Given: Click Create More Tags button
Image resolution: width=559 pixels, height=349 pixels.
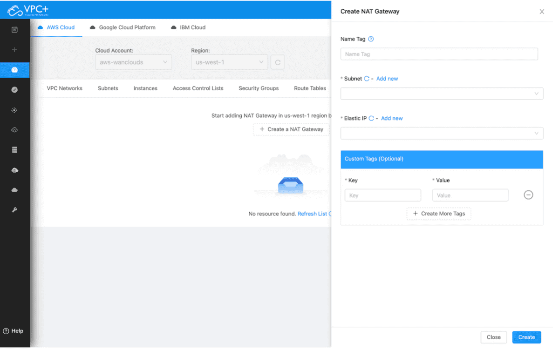Looking at the screenshot, I should pyautogui.click(x=439, y=214).
